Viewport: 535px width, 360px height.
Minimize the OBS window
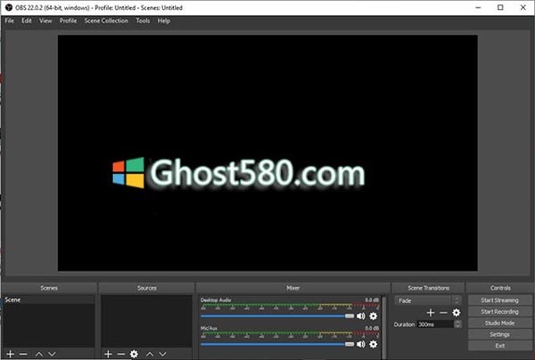[x=478, y=7]
